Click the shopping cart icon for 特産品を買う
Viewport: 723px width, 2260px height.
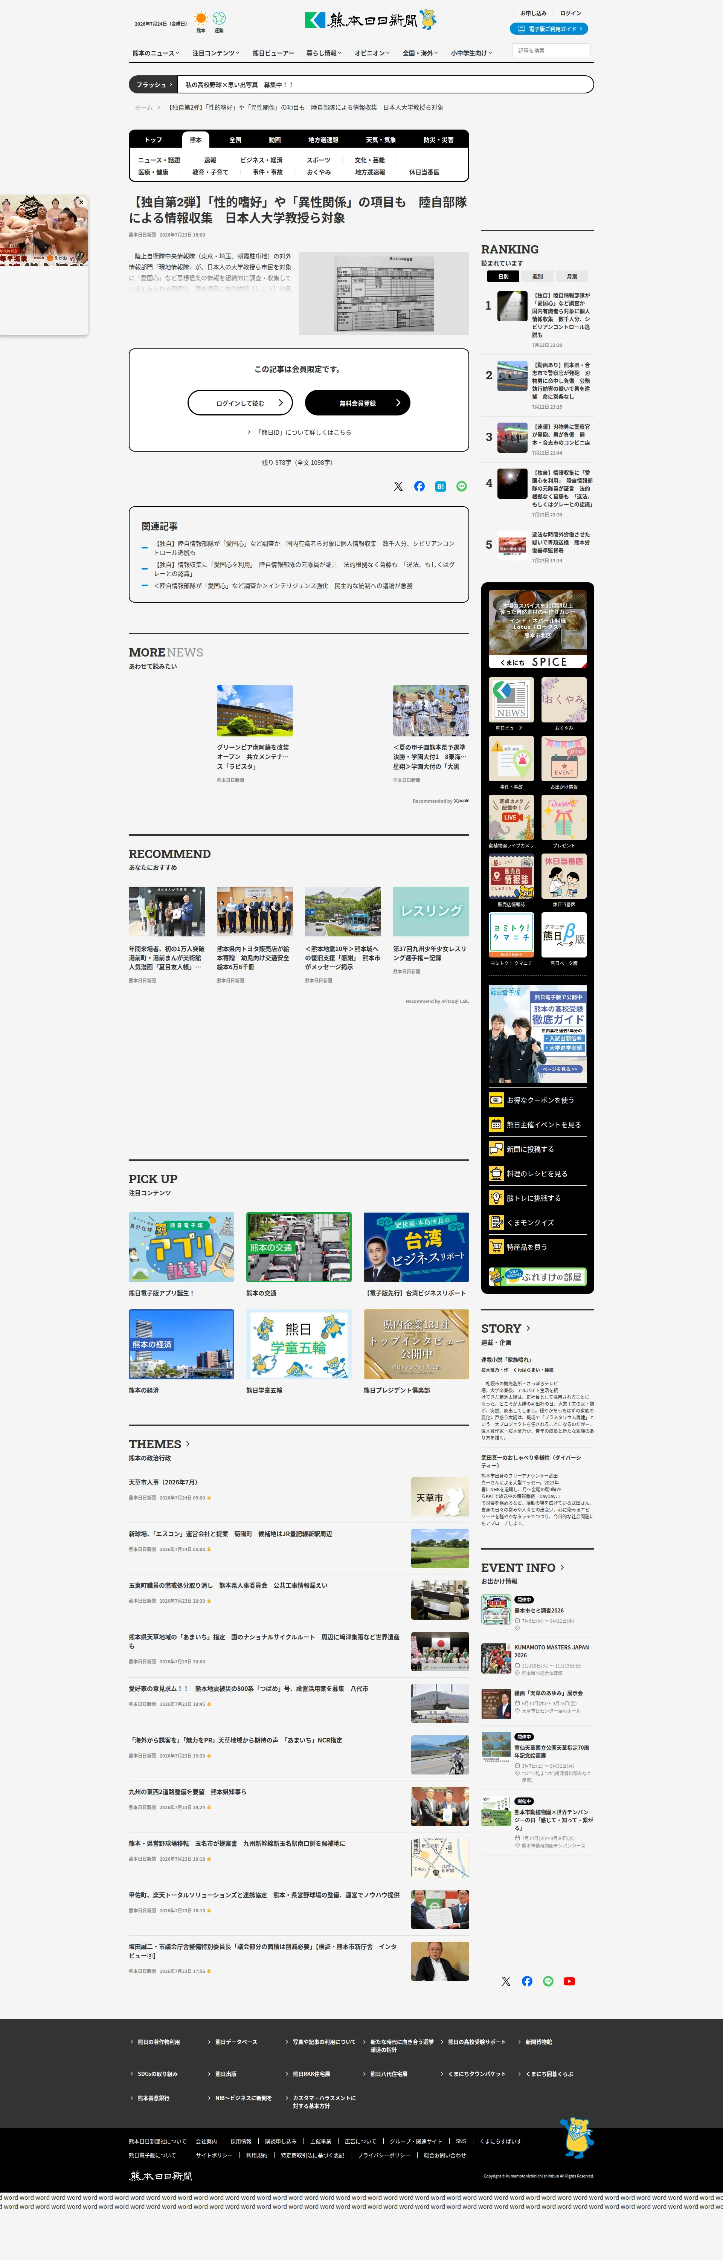point(497,1248)
